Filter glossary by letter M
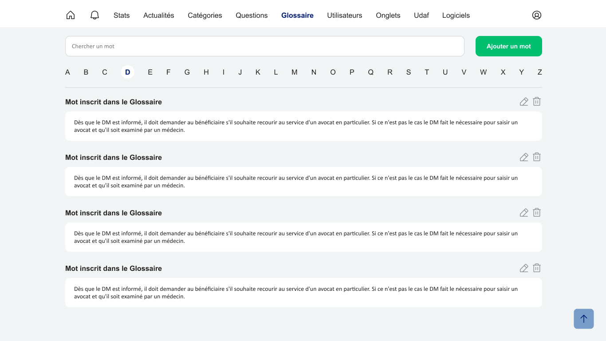606x341 pixels. click(294, 72)
